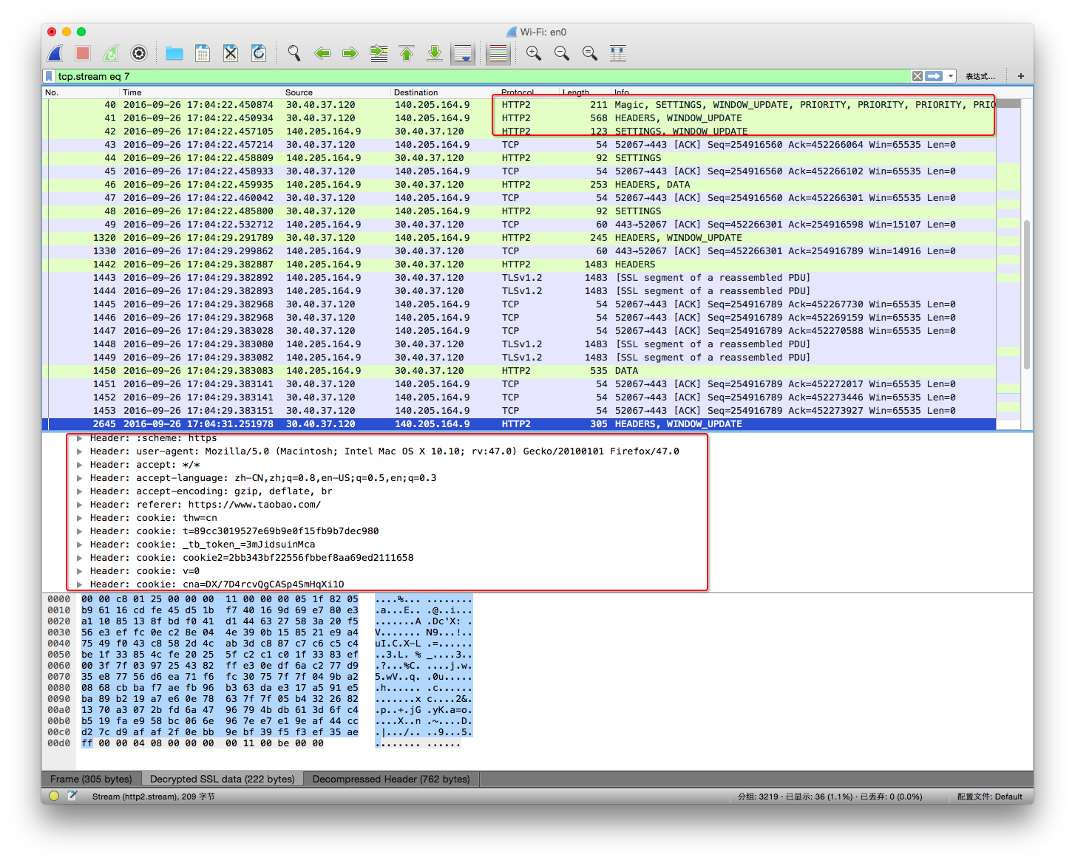The width and height of the screenshot is (1075, 863).
Task: Click the filter bookmark toggle icon
Action: [x=49, y=76]
